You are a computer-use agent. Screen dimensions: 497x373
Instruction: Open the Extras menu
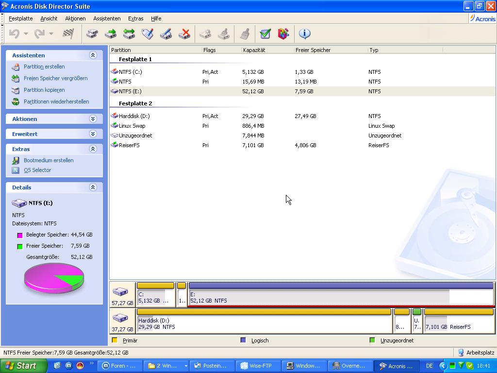coord(136,18)
